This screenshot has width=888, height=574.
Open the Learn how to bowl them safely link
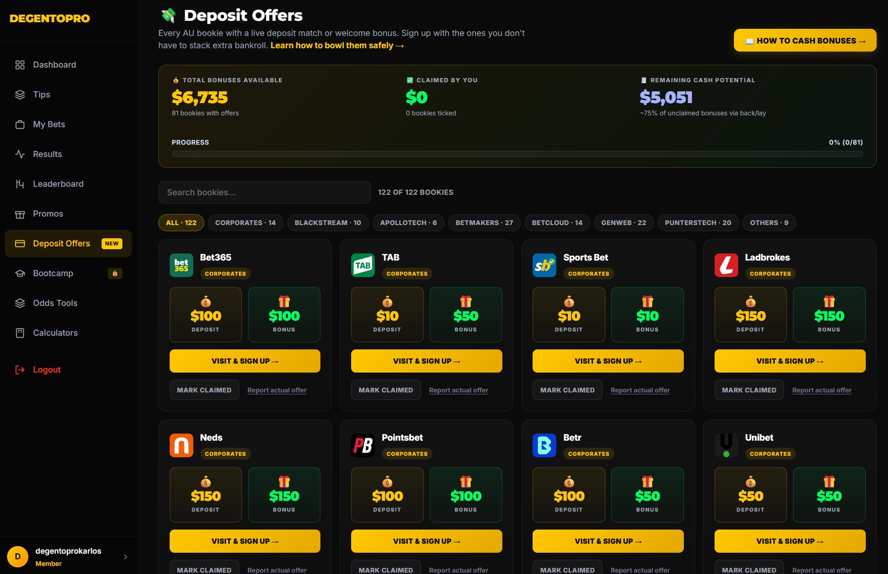pos(336,45)
